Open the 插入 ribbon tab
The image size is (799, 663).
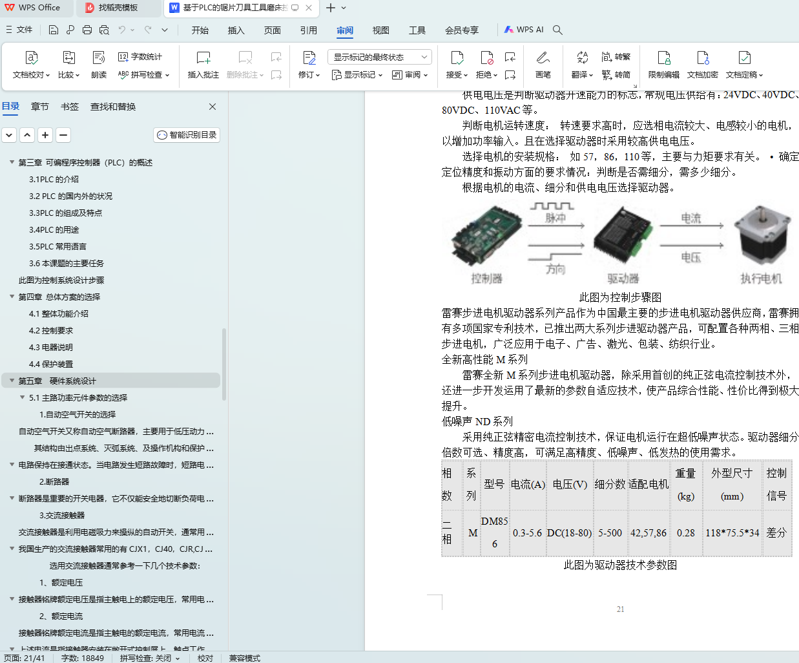(236, 30)
